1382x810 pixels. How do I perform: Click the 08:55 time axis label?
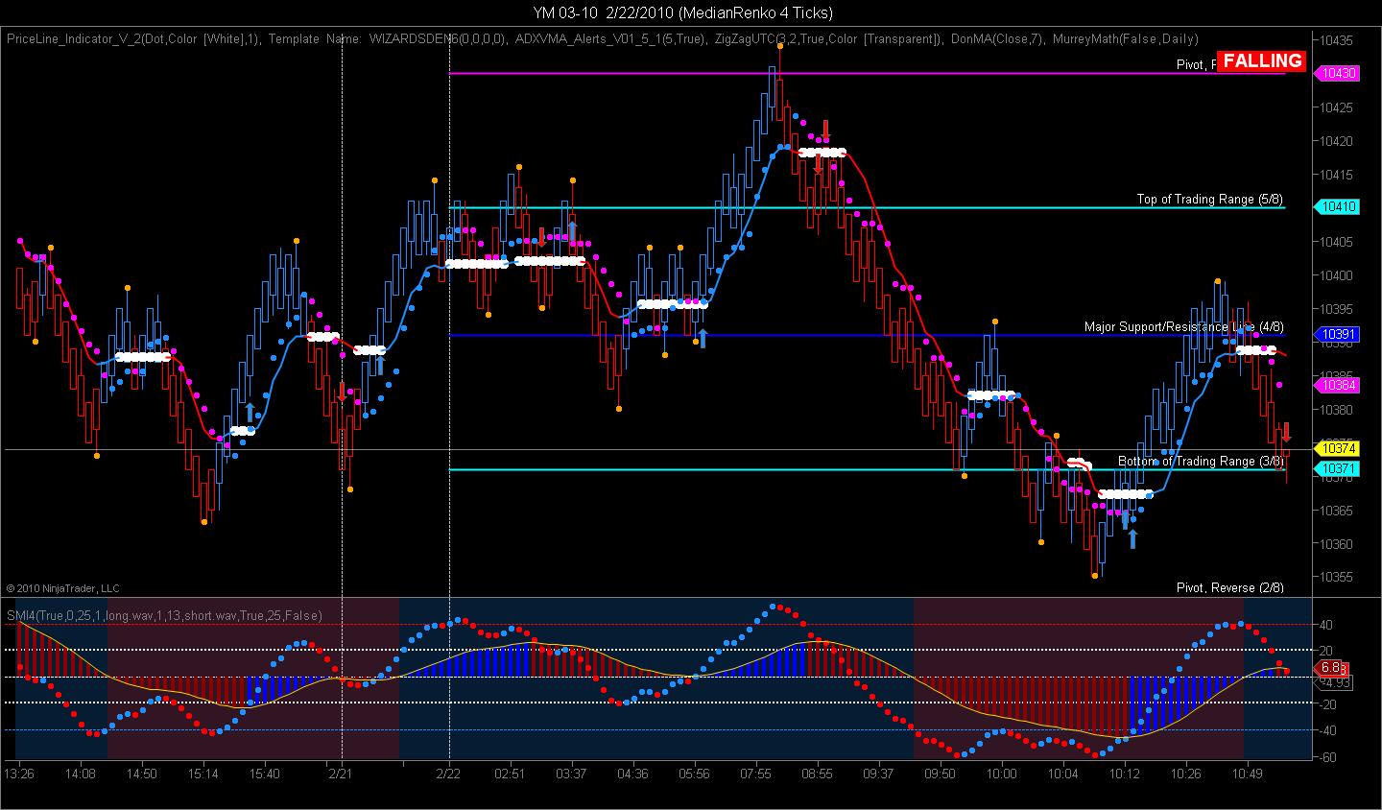pos(817,774)
